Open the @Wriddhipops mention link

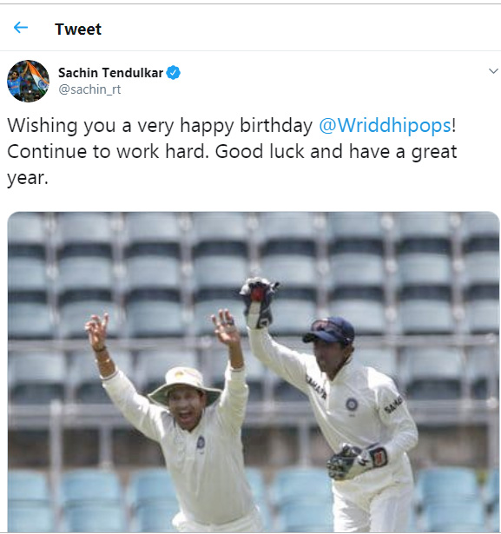click(385, 125)
